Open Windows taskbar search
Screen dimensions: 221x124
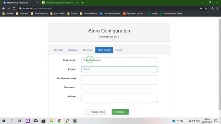12,121
